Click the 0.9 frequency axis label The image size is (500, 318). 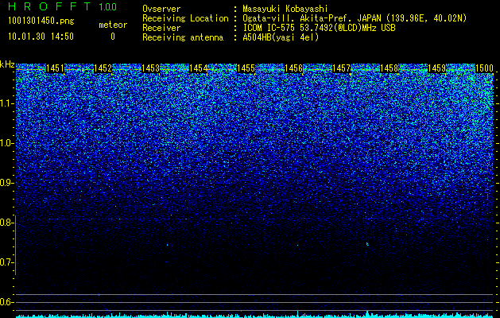point(6,183)
